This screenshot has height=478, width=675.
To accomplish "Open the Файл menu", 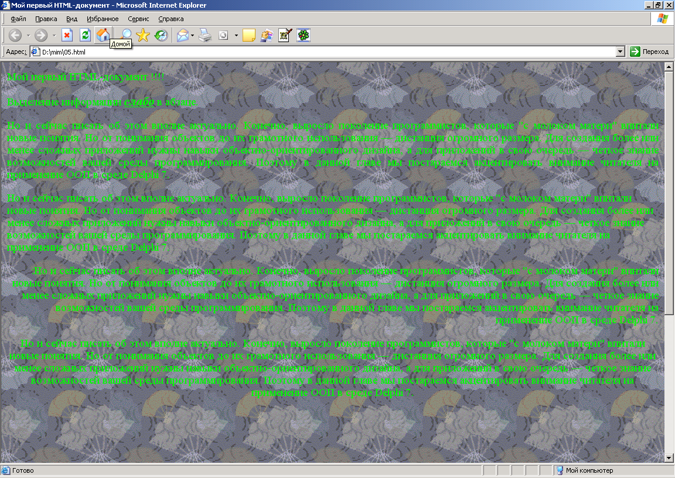I will [x=18, y=19].
